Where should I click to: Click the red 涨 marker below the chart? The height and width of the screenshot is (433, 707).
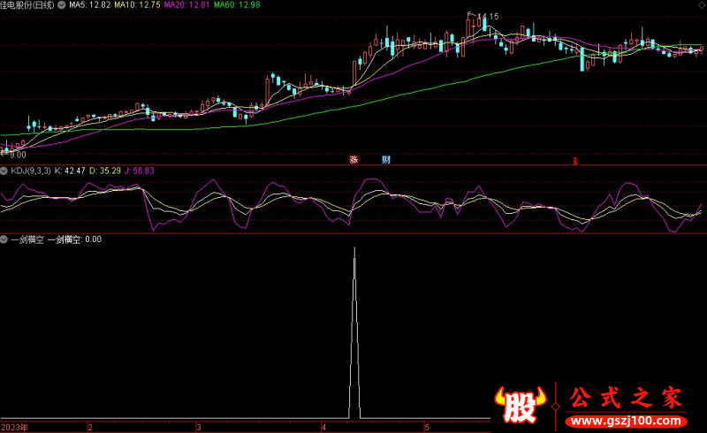[x=353, y=160]
